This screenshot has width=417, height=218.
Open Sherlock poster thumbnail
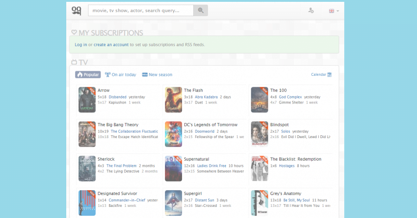87,169
